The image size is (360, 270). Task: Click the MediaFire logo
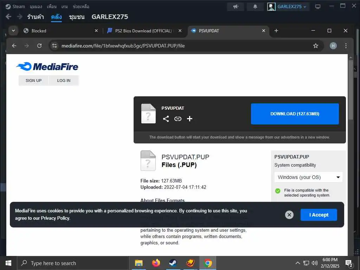point(47,66)
